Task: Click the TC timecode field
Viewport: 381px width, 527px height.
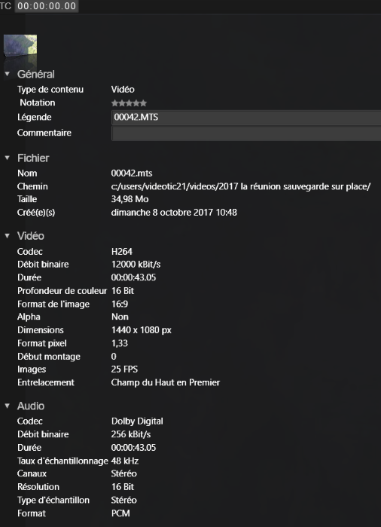Action: coord(47,6)
